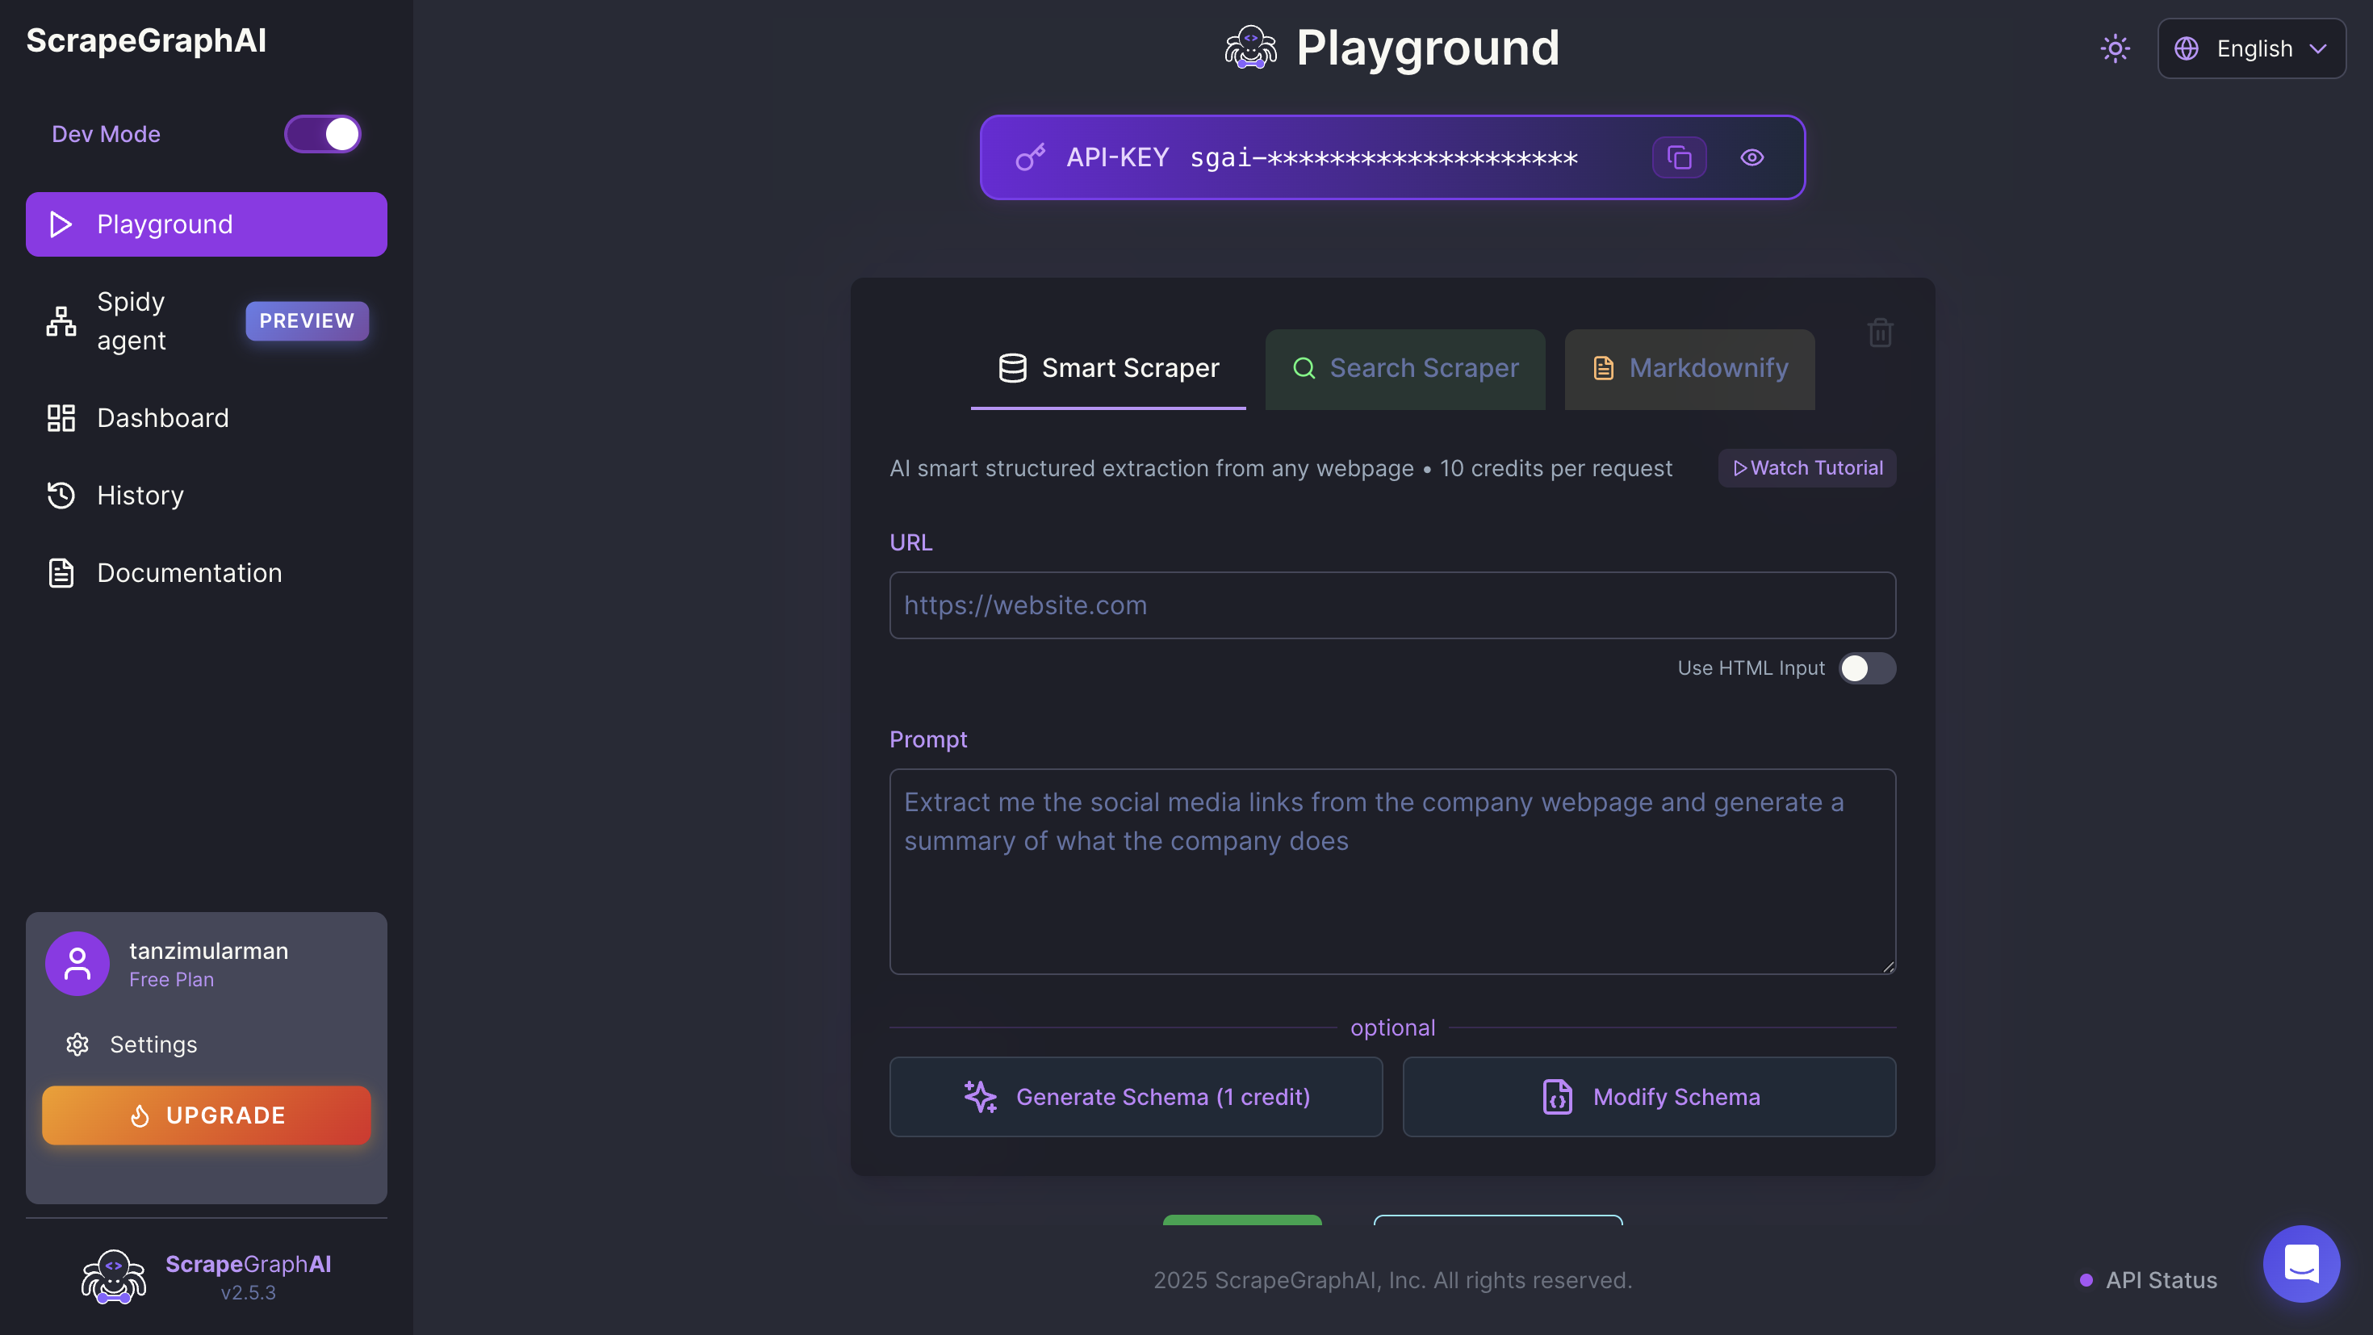Image resolution: width=2373 pixels, height=1335 pixels.
Task: Click the language dropdown chevron arrow
Action: tap(2318, 48)
